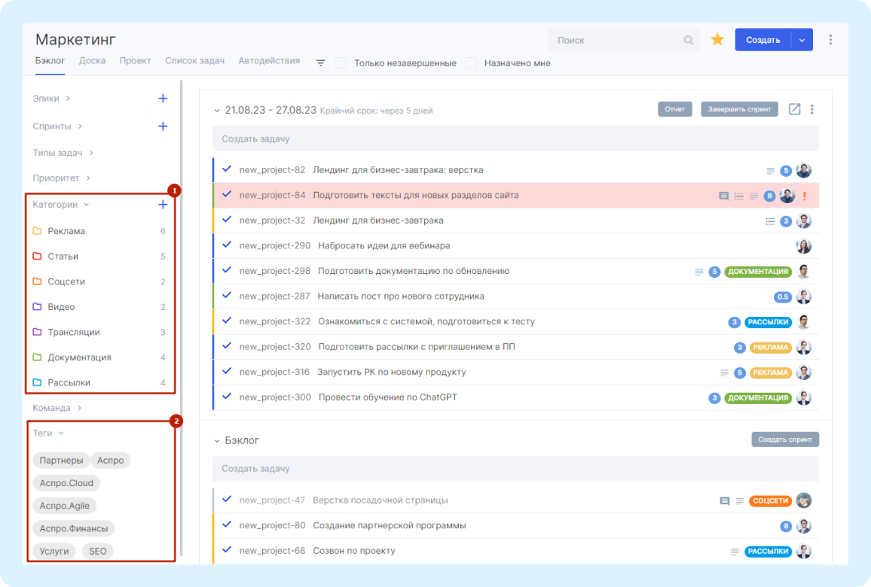Switch to the Доска tab
Viewport: 871px width, 587px height.
[x=92, y=60]
